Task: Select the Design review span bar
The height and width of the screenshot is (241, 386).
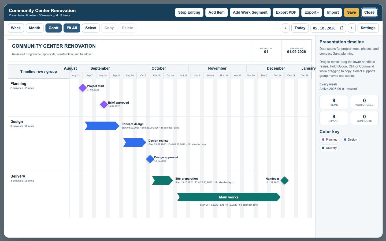Action: coord(135,142)
